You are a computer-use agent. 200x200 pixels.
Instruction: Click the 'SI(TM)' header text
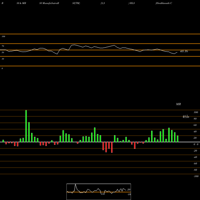pos(76,3)
